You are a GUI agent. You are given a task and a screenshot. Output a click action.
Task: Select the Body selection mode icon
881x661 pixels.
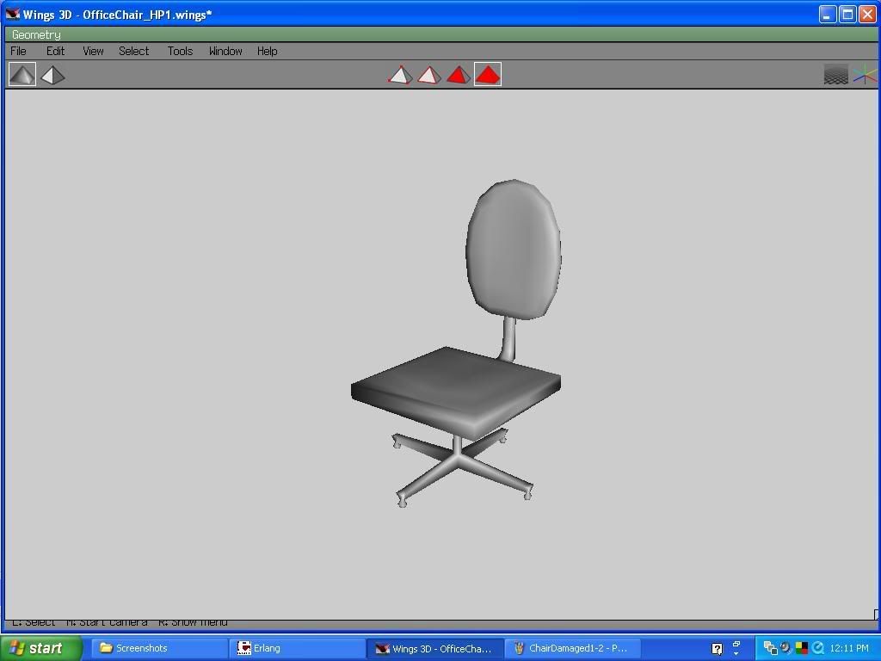488,75
